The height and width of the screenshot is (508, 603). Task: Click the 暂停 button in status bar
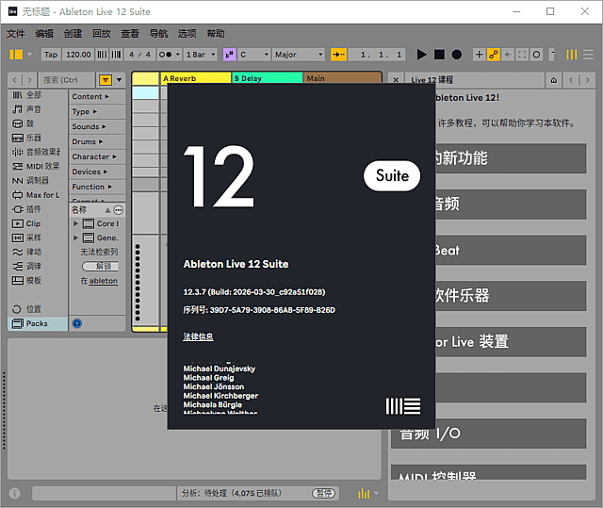[x=324, y=493]
